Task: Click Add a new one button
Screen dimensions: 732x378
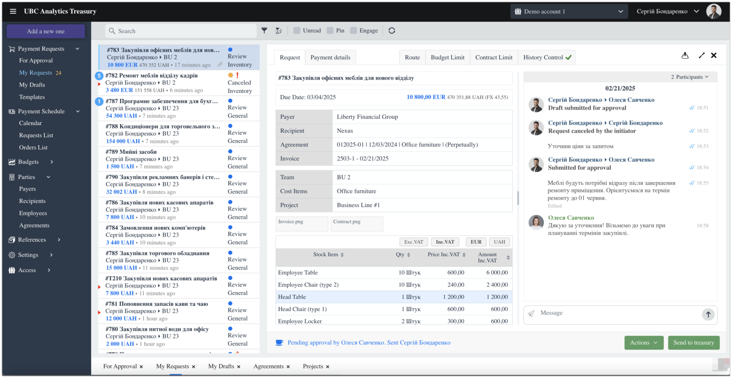Action: click(46, 31)
